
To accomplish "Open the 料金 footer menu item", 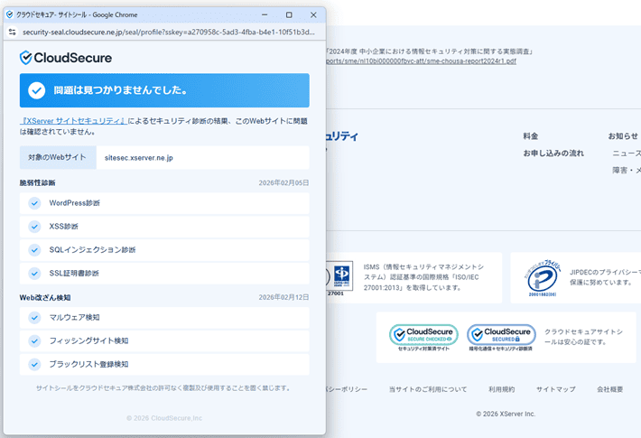I will pyautogui.click(x=530, y=136).
